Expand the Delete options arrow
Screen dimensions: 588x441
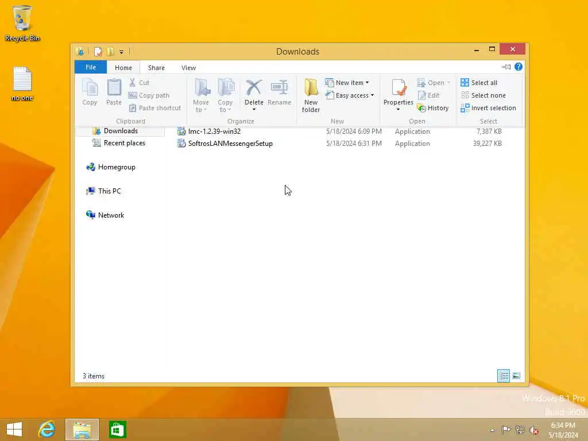tap(254, 109)
